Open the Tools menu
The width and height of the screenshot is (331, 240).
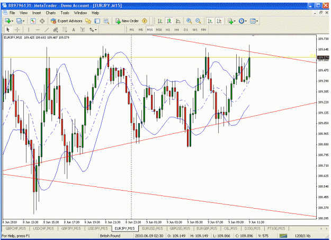pos(65,13)
